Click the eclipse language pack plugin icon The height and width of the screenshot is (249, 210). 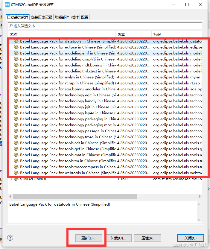click(x=16, y=47)
